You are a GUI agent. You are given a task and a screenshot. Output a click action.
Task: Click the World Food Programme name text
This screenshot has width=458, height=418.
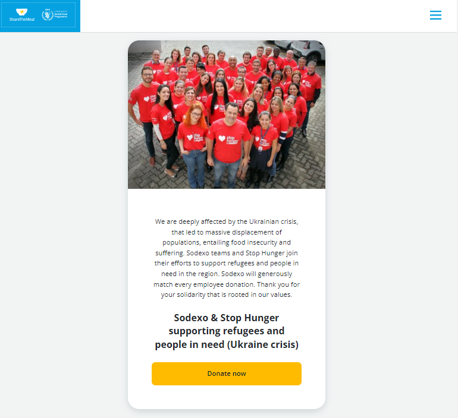[x=61, y=14]
